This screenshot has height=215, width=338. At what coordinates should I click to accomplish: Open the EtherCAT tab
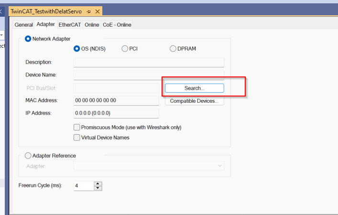70,25
